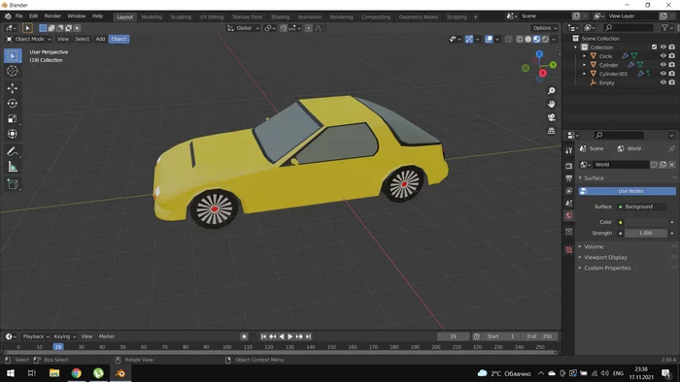The height and width of the screenshot is (382, 680).
Task: Open the Object Mode dropdown
Action: [x=28, y=39]
